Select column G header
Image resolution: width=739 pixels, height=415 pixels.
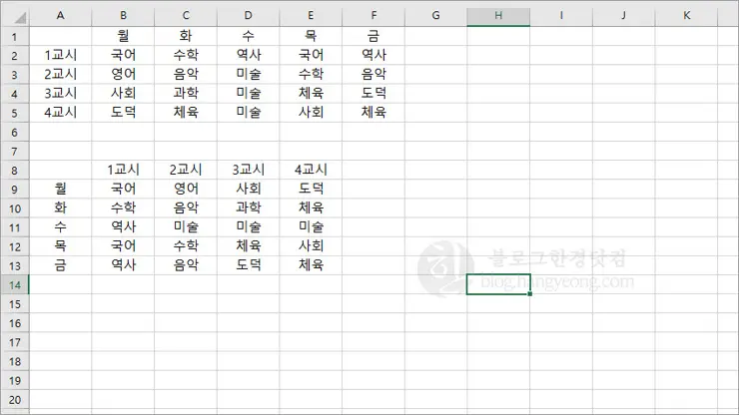(x=436, y=16)
